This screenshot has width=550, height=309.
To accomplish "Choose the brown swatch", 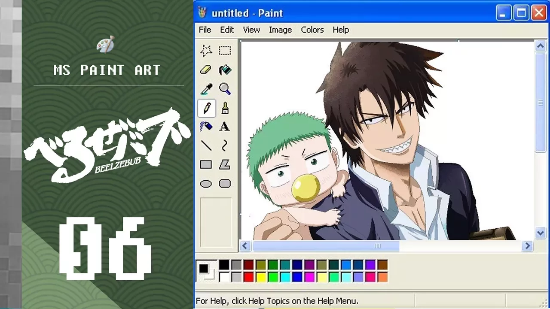I will point(382,265).
